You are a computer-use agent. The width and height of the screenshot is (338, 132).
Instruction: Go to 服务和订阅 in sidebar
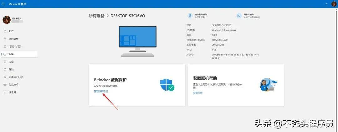pos(15,46)
